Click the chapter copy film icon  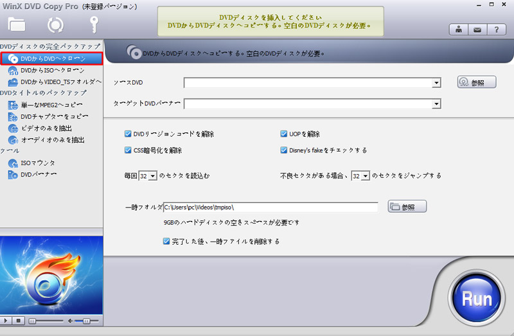click(x=13, y=117)
